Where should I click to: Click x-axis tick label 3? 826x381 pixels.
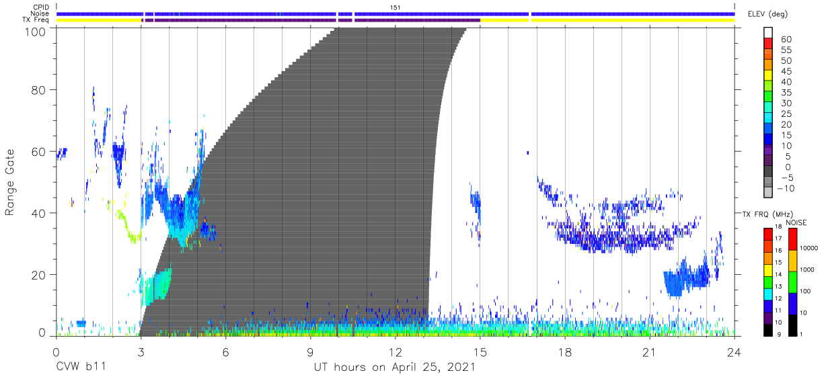[141, 351]
